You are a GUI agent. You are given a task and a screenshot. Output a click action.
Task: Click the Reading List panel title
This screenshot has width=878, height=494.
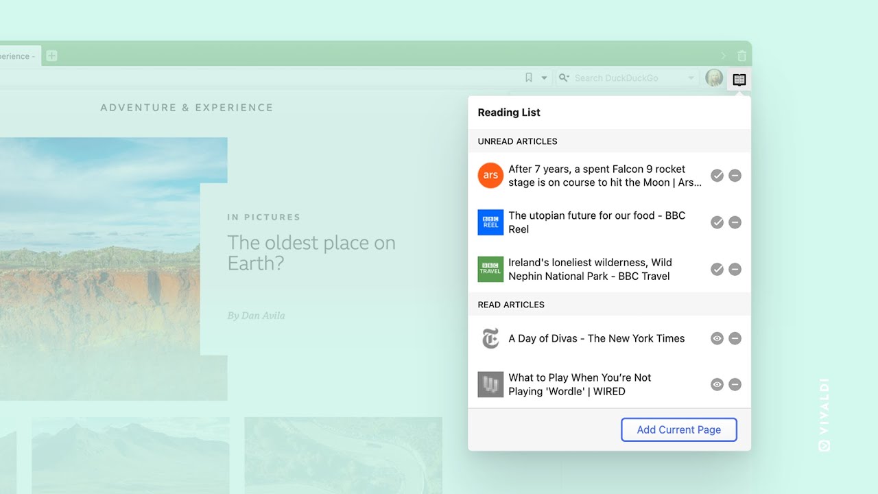click(509, 113)
